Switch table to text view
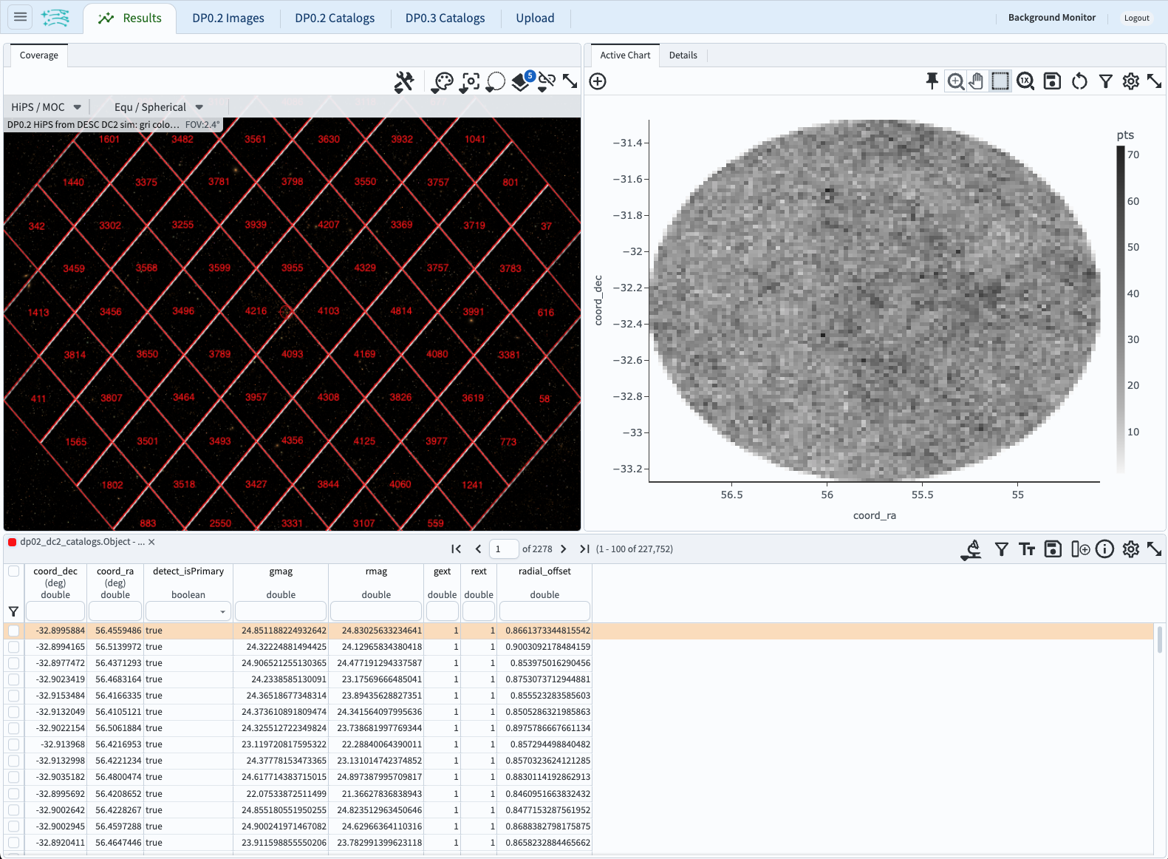This screenshot has width=1168, height=859. pos(1027,549)
